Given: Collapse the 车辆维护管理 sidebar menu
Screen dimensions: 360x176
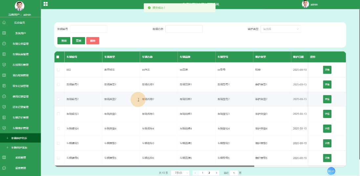Looking at the screenshot, I should pyautogui.click(x=20, y=128).
